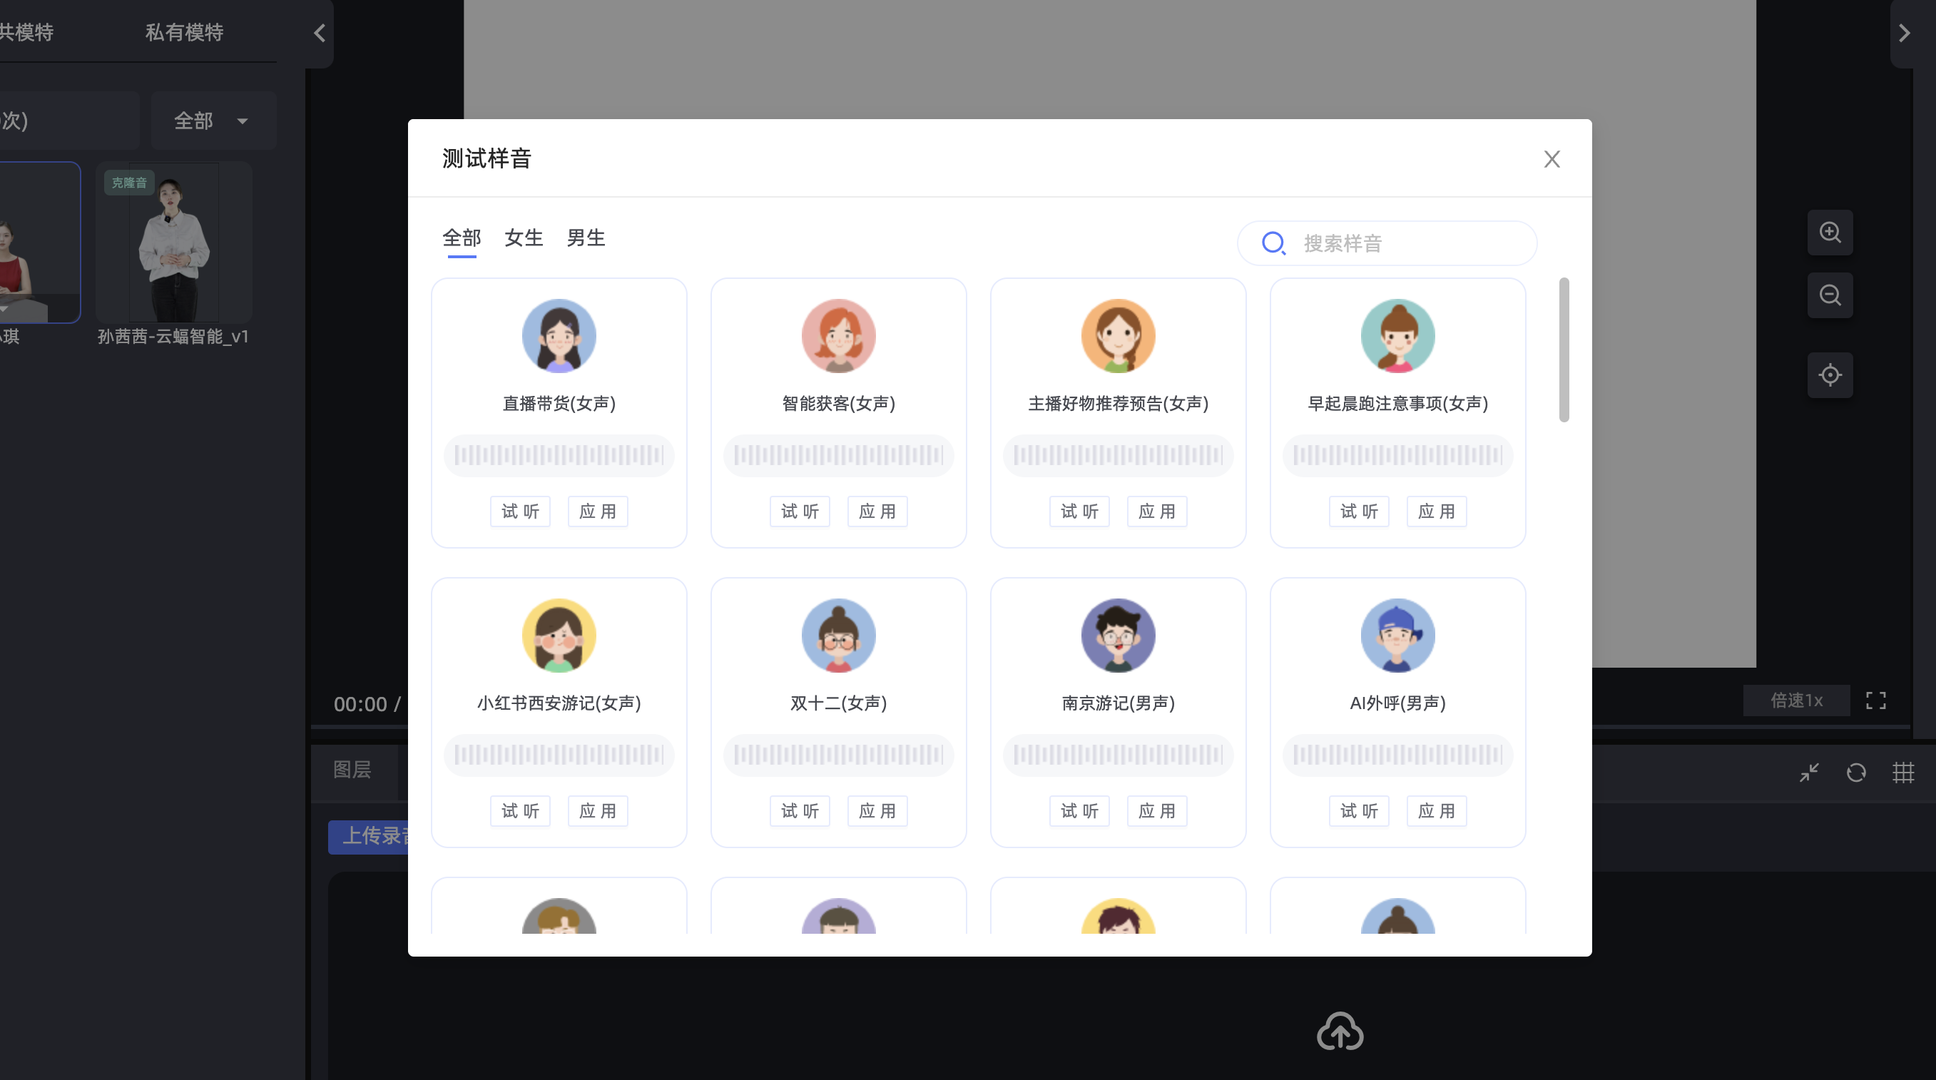
Task: Click the dialog's vertical scrollbar
Action: pos(1564,350)
